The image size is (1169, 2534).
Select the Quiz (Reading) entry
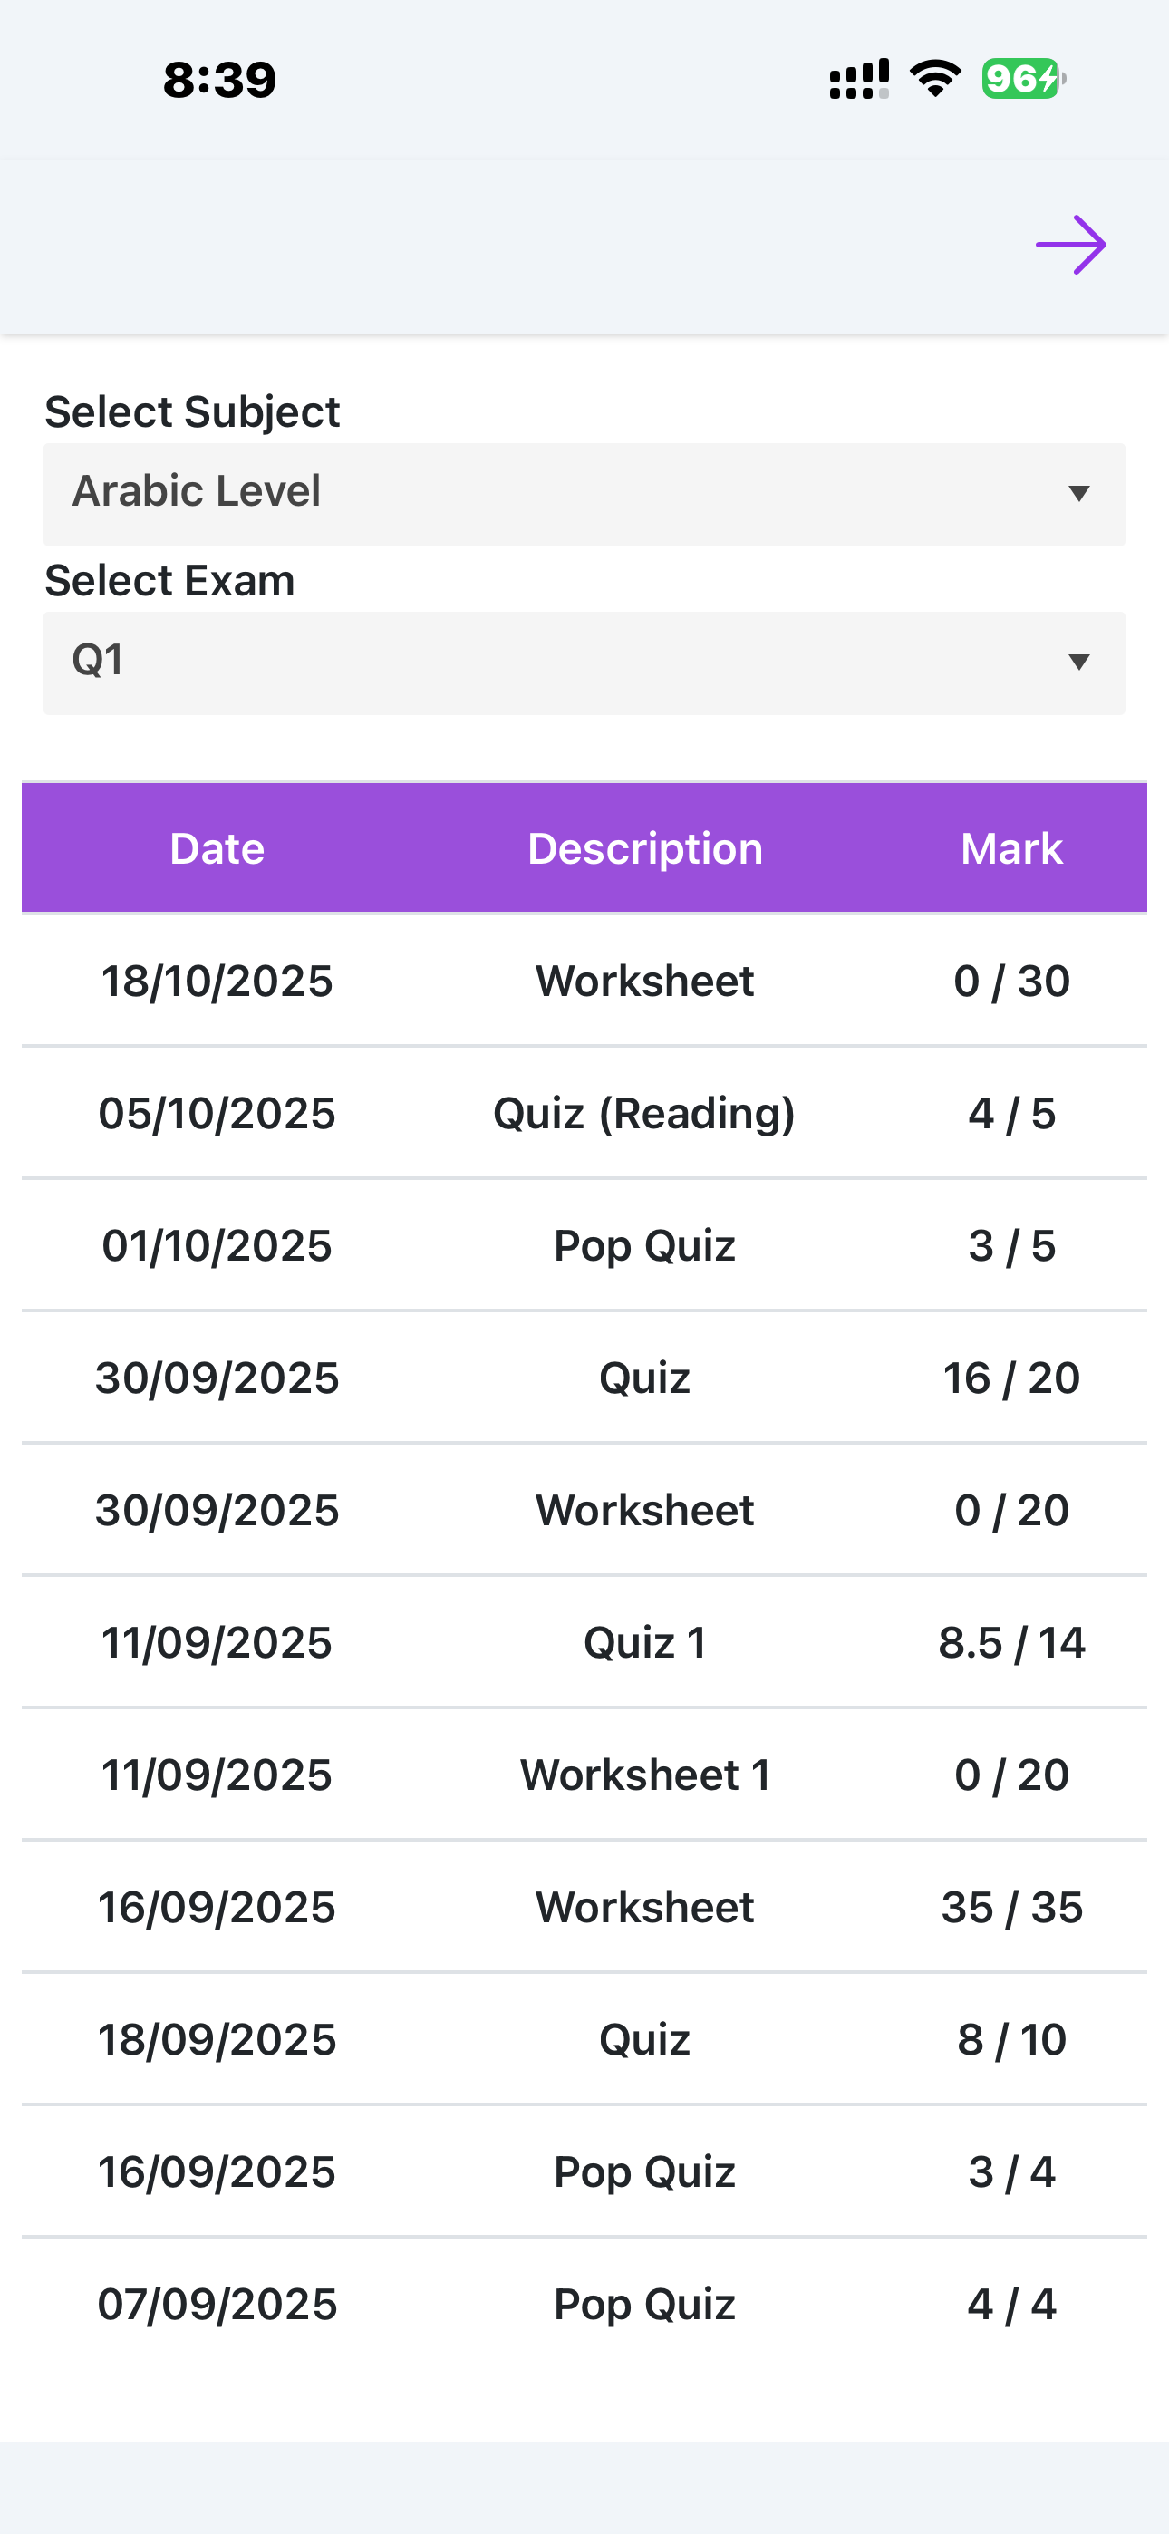[644, 1114]
